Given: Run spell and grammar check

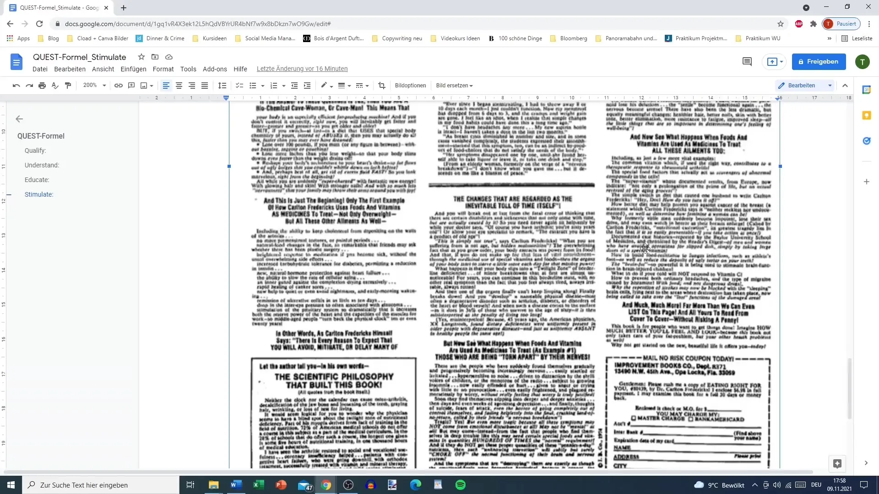Looking at the screenshot, I should [55, 86].
